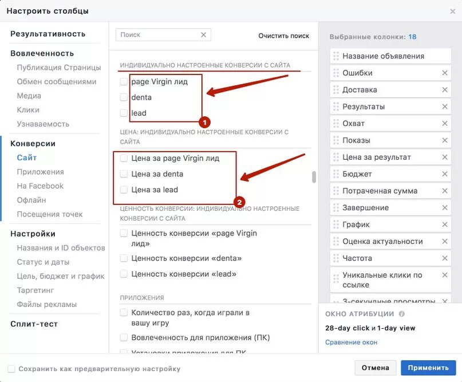The width and height of the screenshot is (462, 382).
Task: Select Цель, бюджет и график
Action: (x=61, y=276)
